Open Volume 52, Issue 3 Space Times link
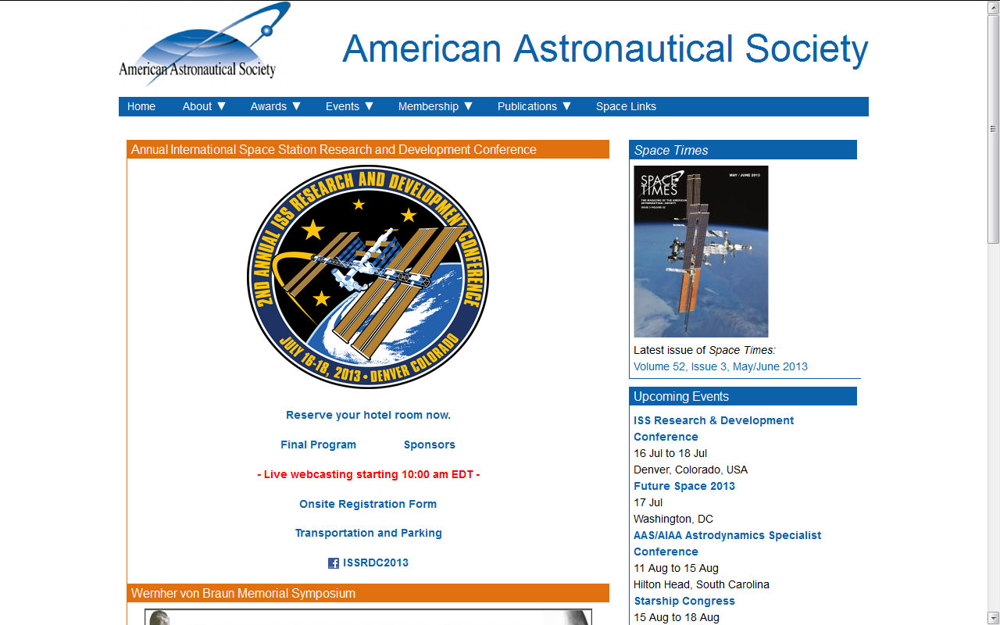Viewport: 1000px width, 625px height. click(x=720, y=366)
